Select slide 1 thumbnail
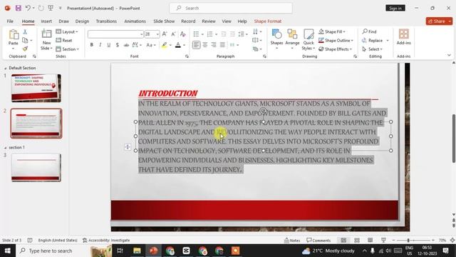The image size is (456, 257). [36, 88]
